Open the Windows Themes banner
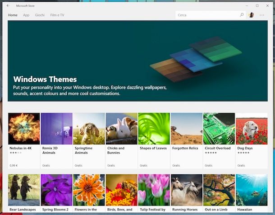 pyautogui.click(x=137, y=61)
